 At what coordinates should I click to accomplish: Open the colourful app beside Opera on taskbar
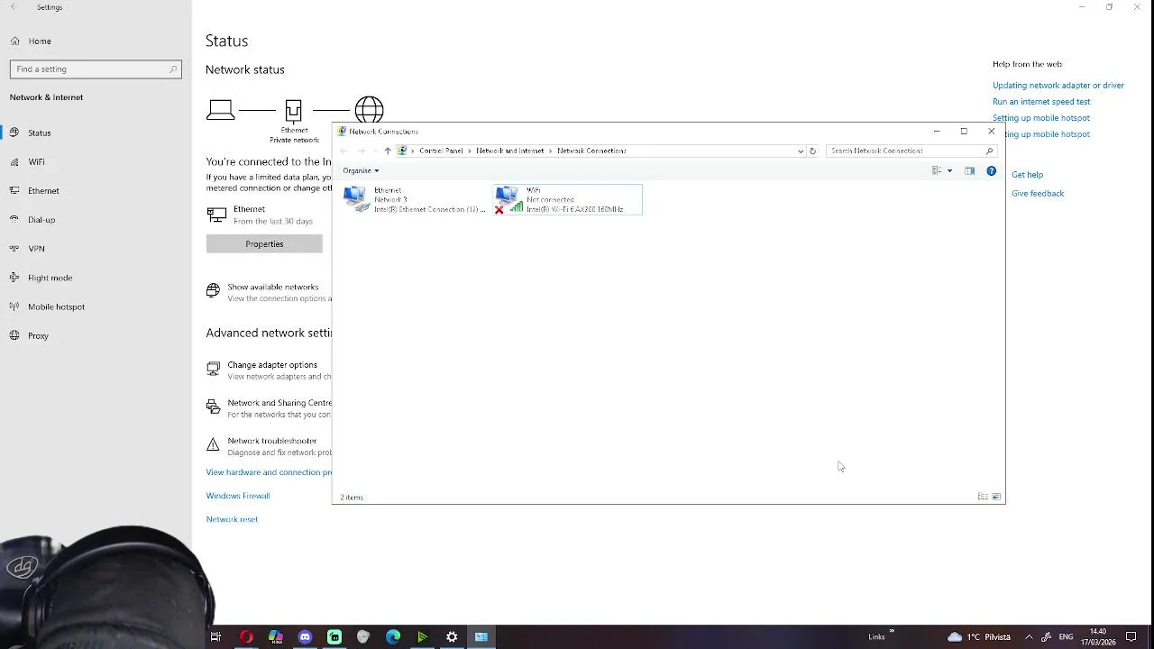tap(276, 637)
